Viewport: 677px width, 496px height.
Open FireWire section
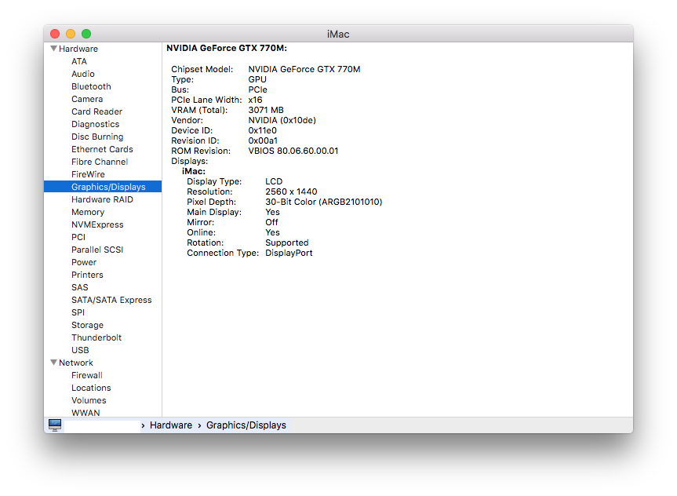click(x=88, y=174)
